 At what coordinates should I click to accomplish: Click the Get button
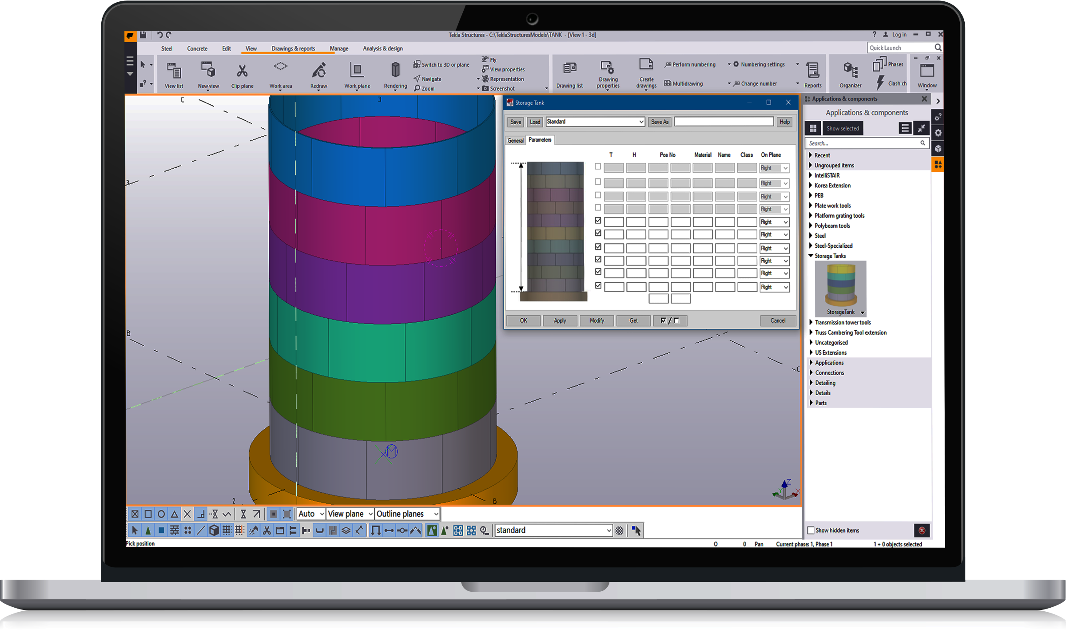(633, 320)
